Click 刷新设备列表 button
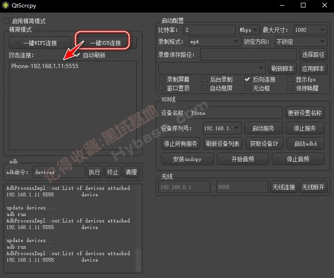This screenshot has width=334, height=278. (223, 144)
